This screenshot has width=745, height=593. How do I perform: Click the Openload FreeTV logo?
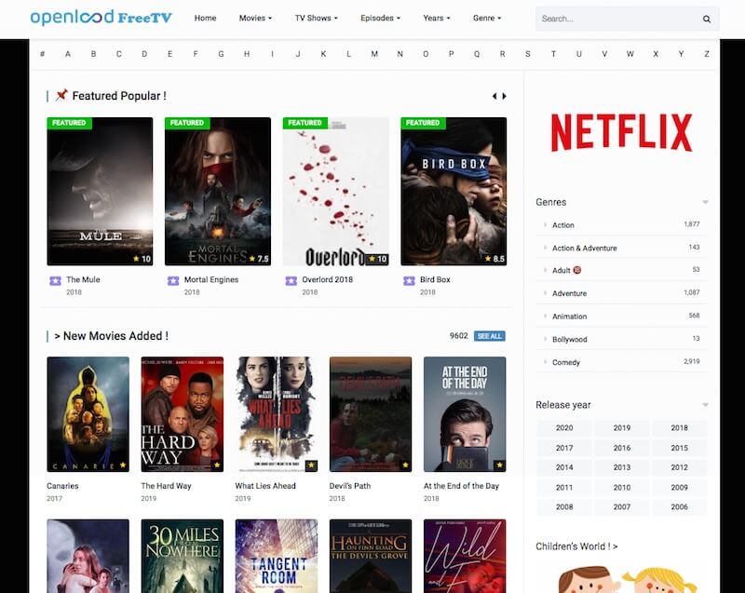click(x=101, y=18)
